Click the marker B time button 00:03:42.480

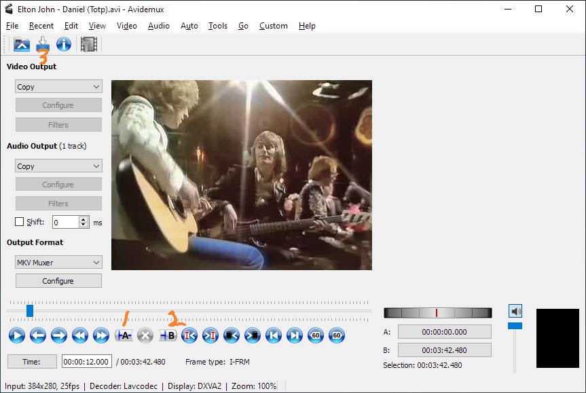coord(444,350)
